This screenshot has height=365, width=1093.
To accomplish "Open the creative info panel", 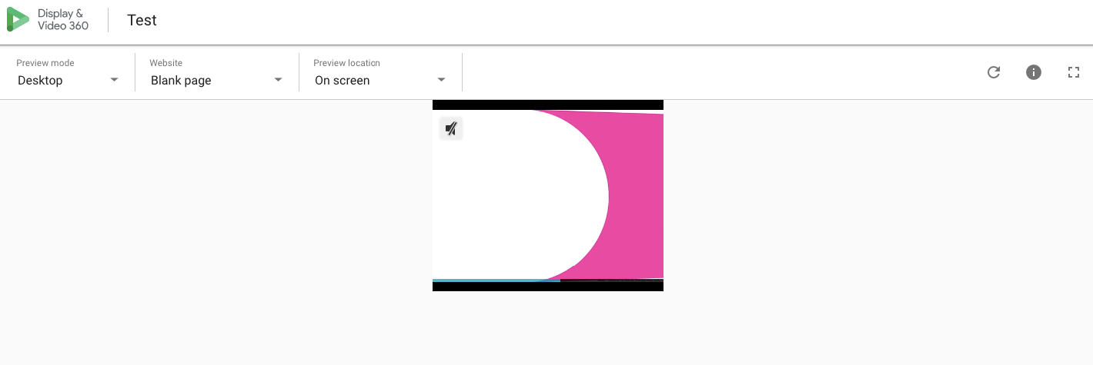I will point(1034,72).
